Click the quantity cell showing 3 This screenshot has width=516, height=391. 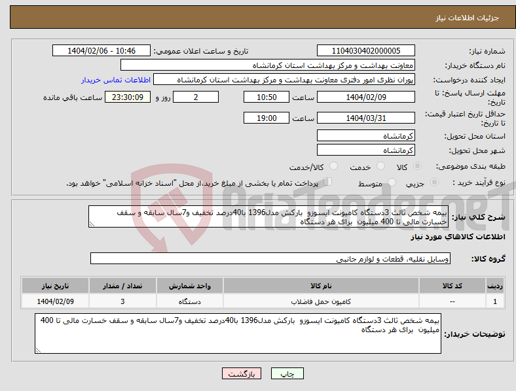pyautogui.click(x=122, y=301)
